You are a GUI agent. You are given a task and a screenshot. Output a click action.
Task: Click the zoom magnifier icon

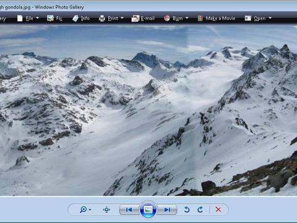click(x=84, y=209)
